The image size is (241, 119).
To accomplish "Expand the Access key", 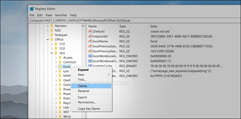I will (x=56, y=58).
